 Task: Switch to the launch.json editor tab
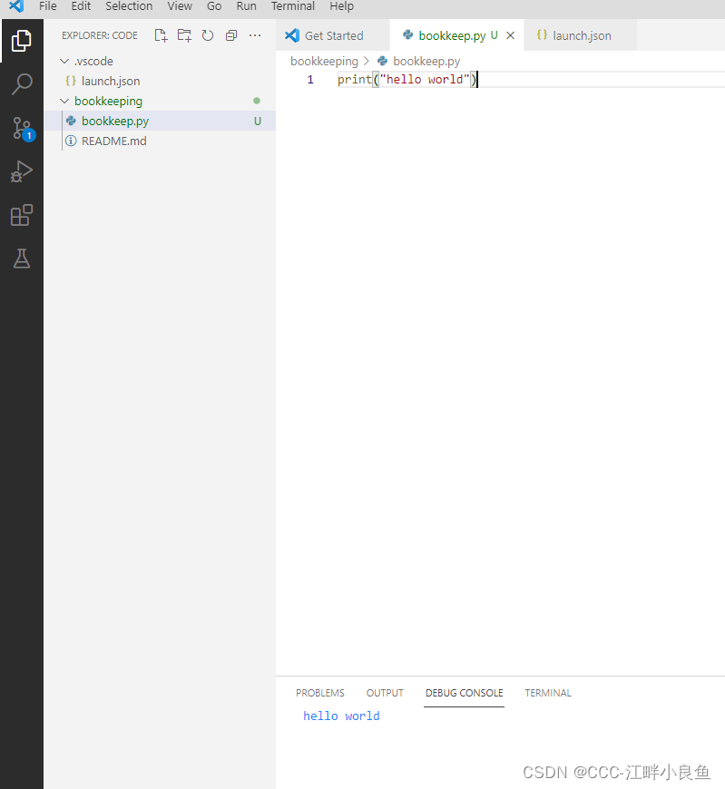click(x=581, y=35)
